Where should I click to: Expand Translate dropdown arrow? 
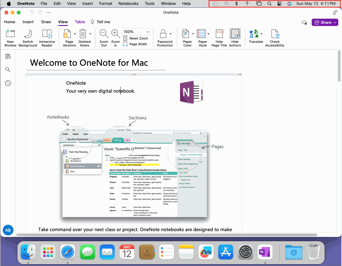click(261, 34)
